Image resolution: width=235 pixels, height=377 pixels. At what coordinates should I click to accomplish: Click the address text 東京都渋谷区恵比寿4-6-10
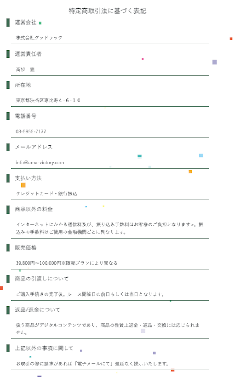pyautogui.click(x=48, y=101)
